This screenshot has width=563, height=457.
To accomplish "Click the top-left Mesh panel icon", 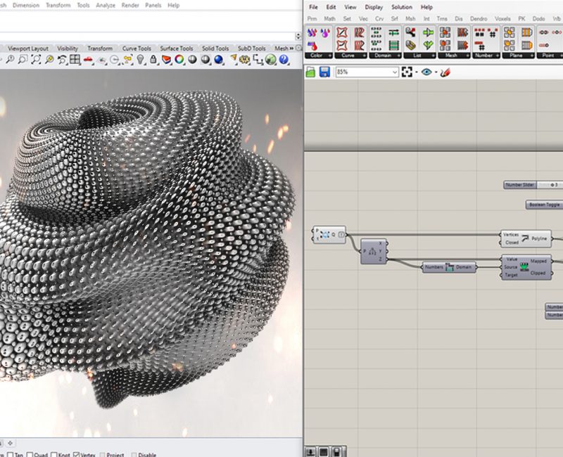I will (x=445, y=33).
